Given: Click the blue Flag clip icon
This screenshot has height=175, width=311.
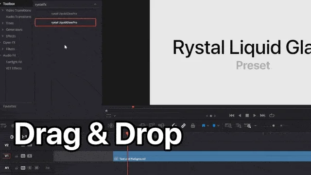Looking at the screenshot, I should pyautogui.click(x=204, y=125).
